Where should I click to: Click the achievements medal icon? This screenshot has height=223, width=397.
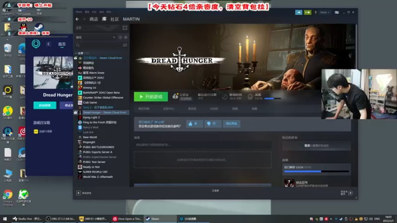click(x=250, y=97)
